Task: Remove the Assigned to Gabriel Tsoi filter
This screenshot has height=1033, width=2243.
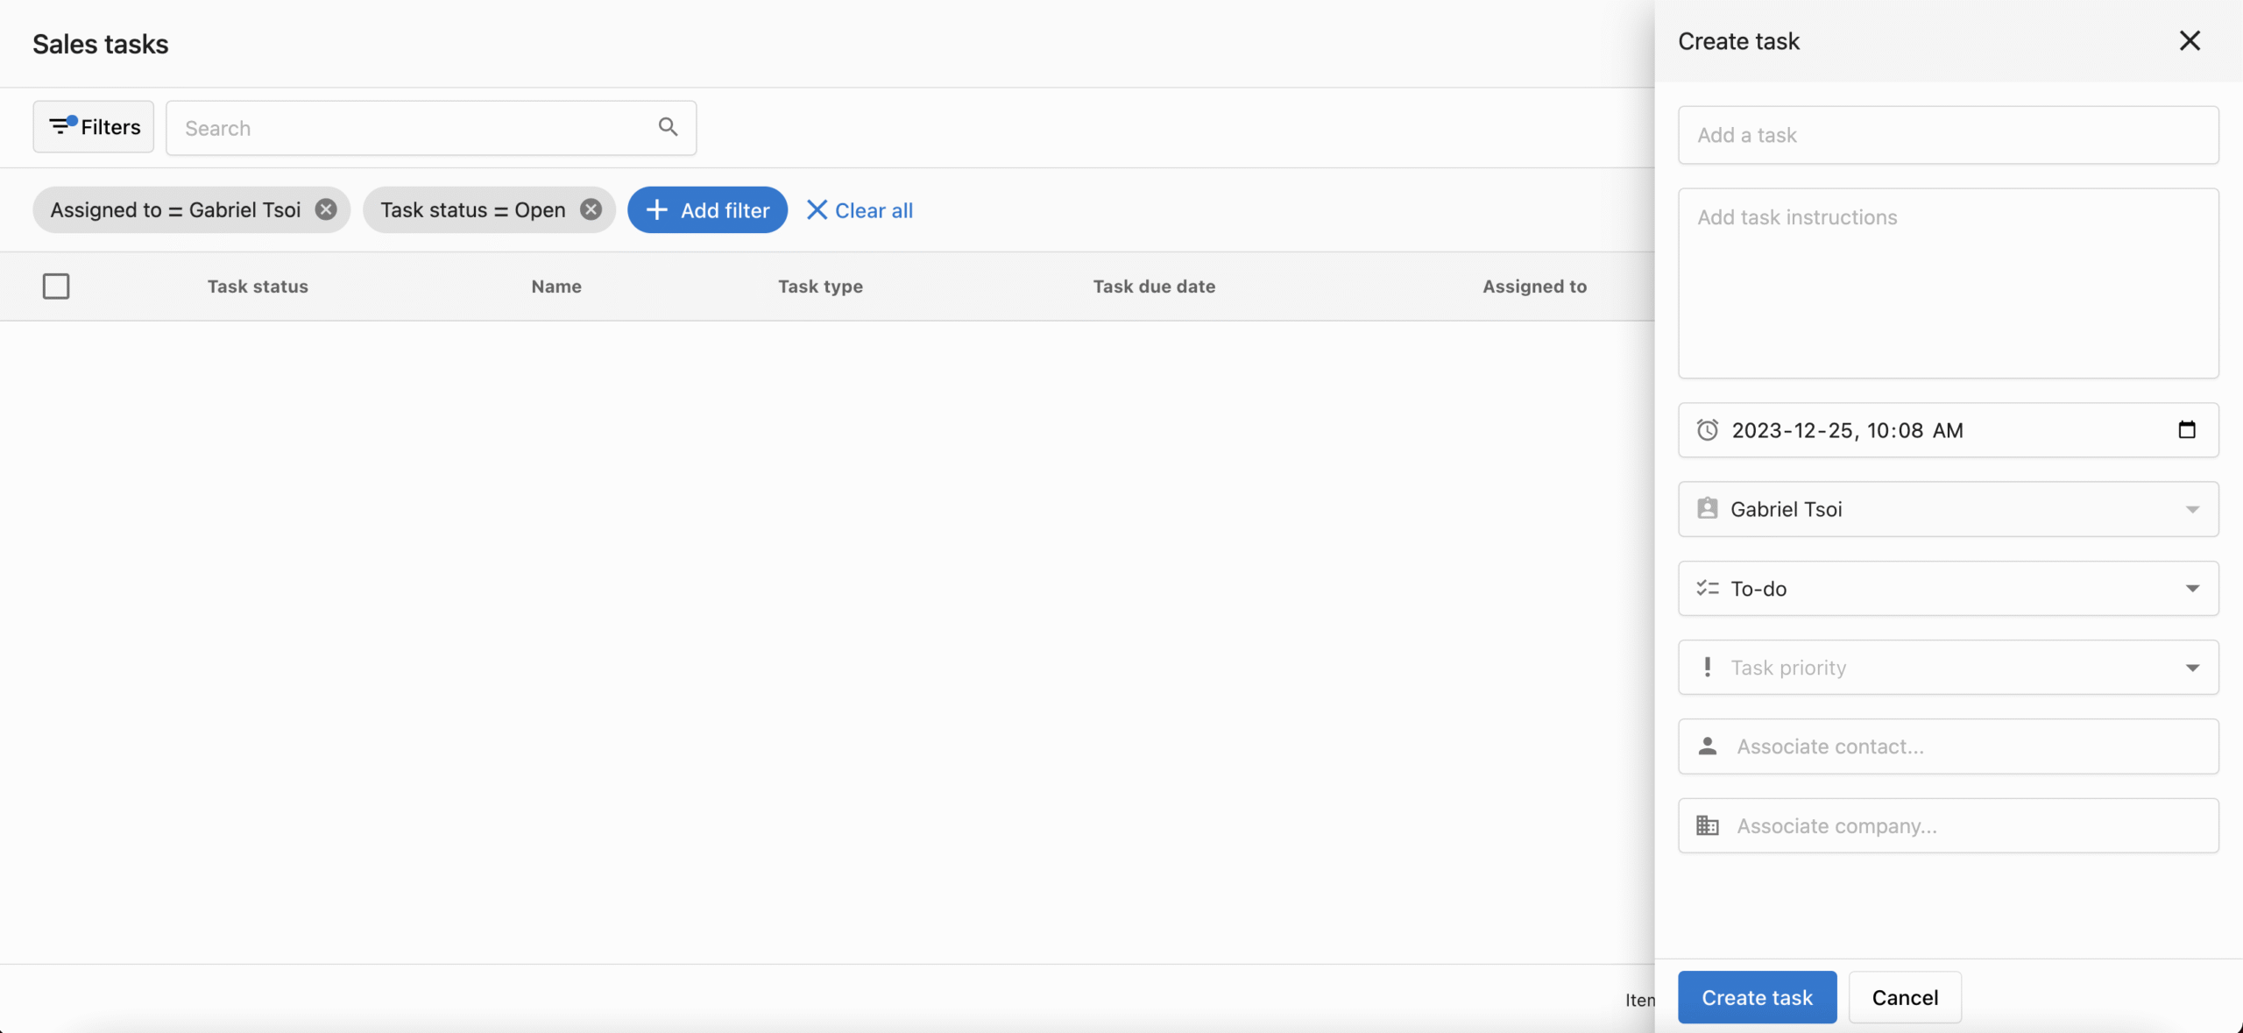Action: pos(326,209)
